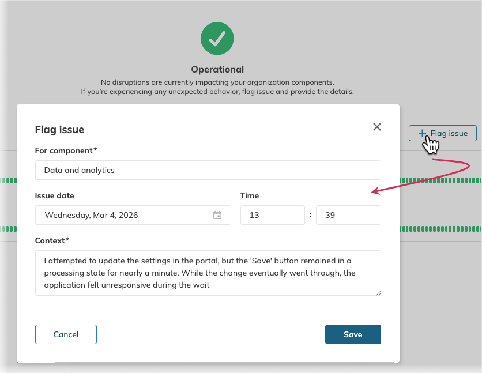
Task: Save the flagged issue
Action: click(x=353, y=334)
